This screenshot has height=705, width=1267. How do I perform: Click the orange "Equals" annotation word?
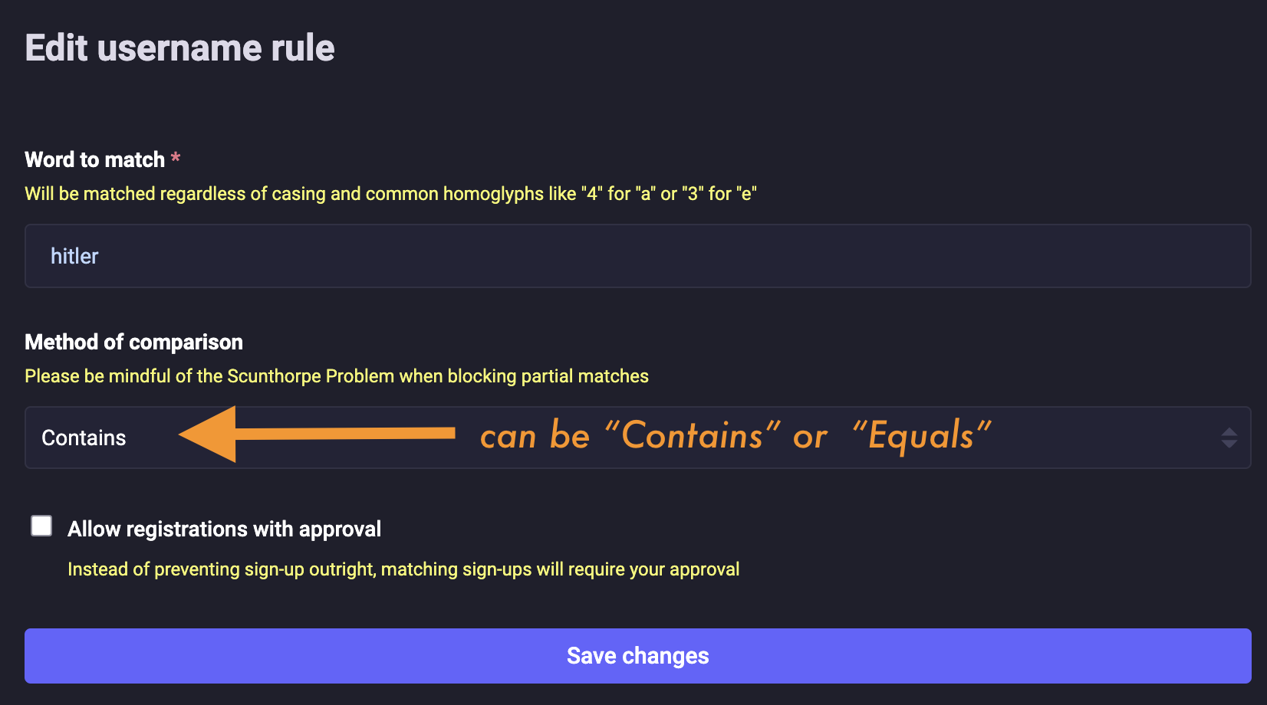(921, 435)
